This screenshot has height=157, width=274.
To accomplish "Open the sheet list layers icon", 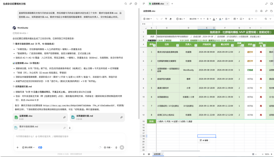I will (x=149, y=154).
